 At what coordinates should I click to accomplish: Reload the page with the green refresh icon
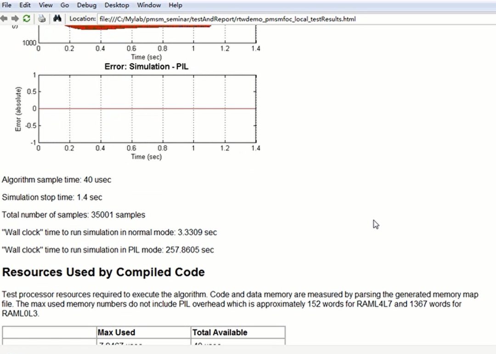(27, 19)
